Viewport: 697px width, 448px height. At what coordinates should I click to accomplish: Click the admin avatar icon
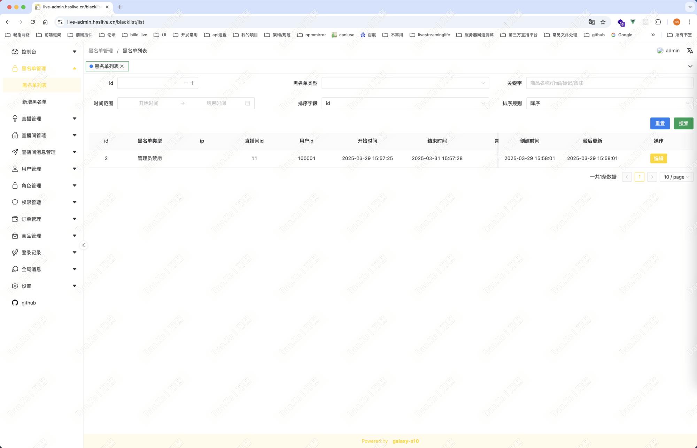(x=660, y=51)
